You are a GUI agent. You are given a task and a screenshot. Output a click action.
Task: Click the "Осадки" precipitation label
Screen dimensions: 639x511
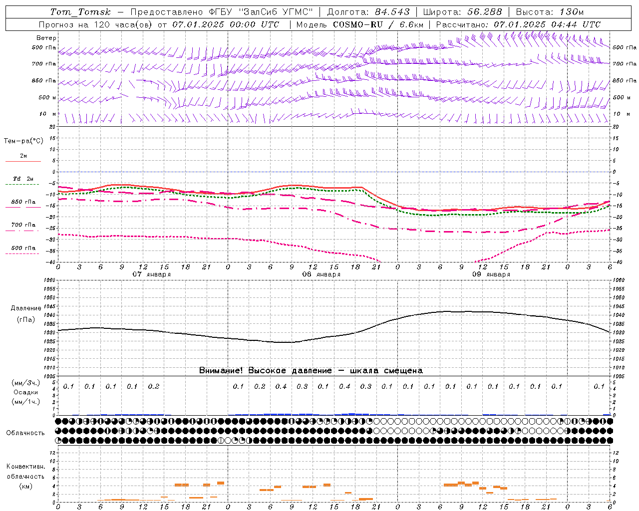point(26,392)
